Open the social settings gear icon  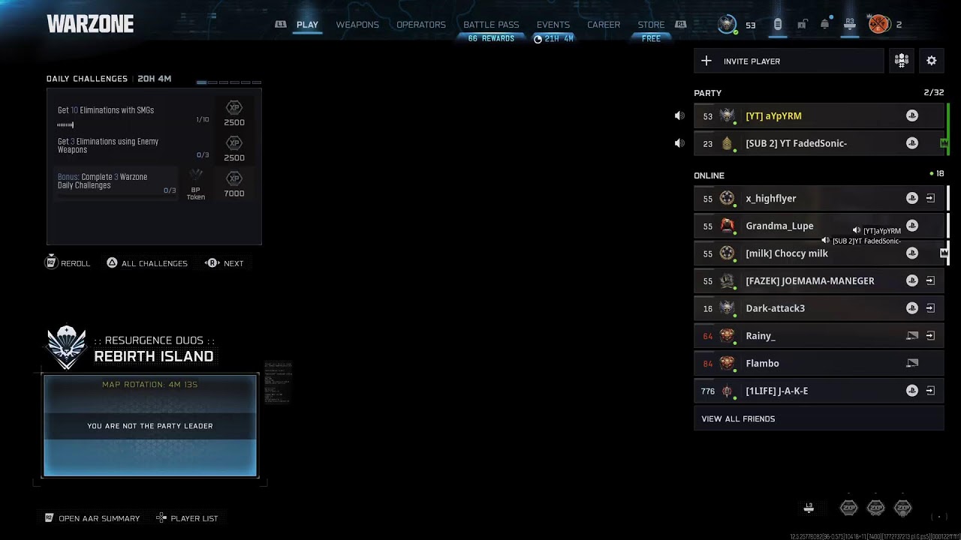click(x=932, y=61)
